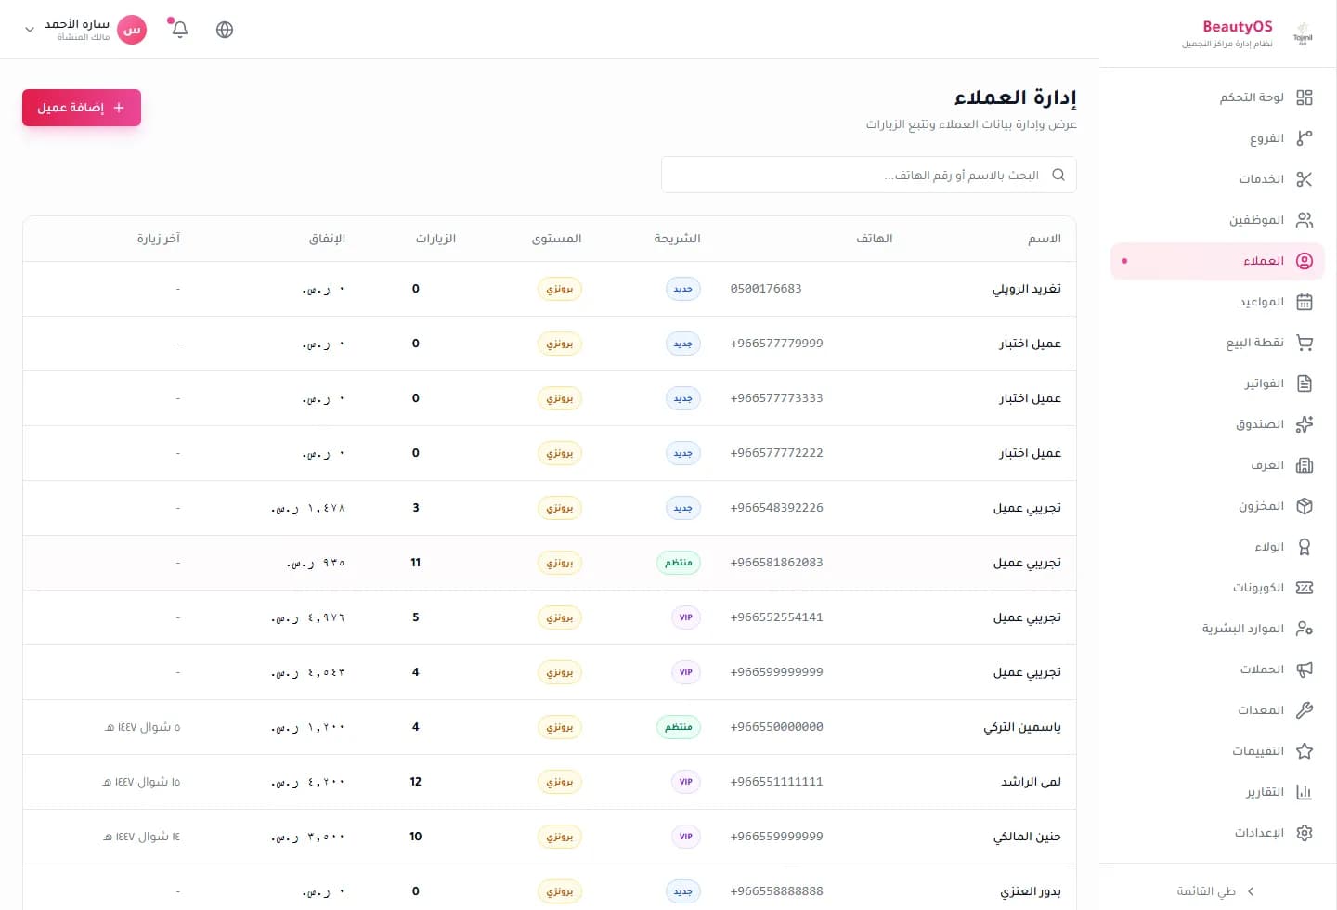
Task: Click the جديد badge for تغريد الرويلي
Action: pyautogui.click(x=683, y=289)
